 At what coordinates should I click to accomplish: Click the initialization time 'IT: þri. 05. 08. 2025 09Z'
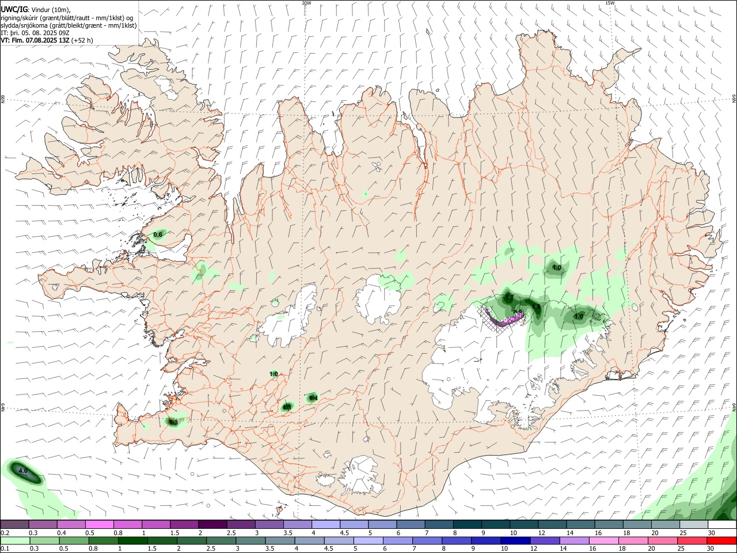point(35,33)
